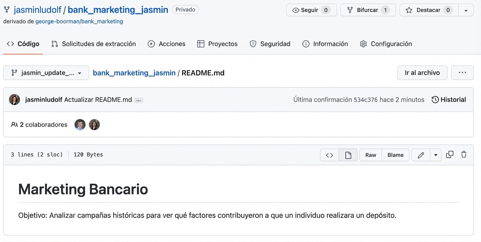Image resolution: width=481 pixels, height=242 pixels.
Task: Click jasminludolf's avatar in the commit row
Action: click(x=15, y=99)
